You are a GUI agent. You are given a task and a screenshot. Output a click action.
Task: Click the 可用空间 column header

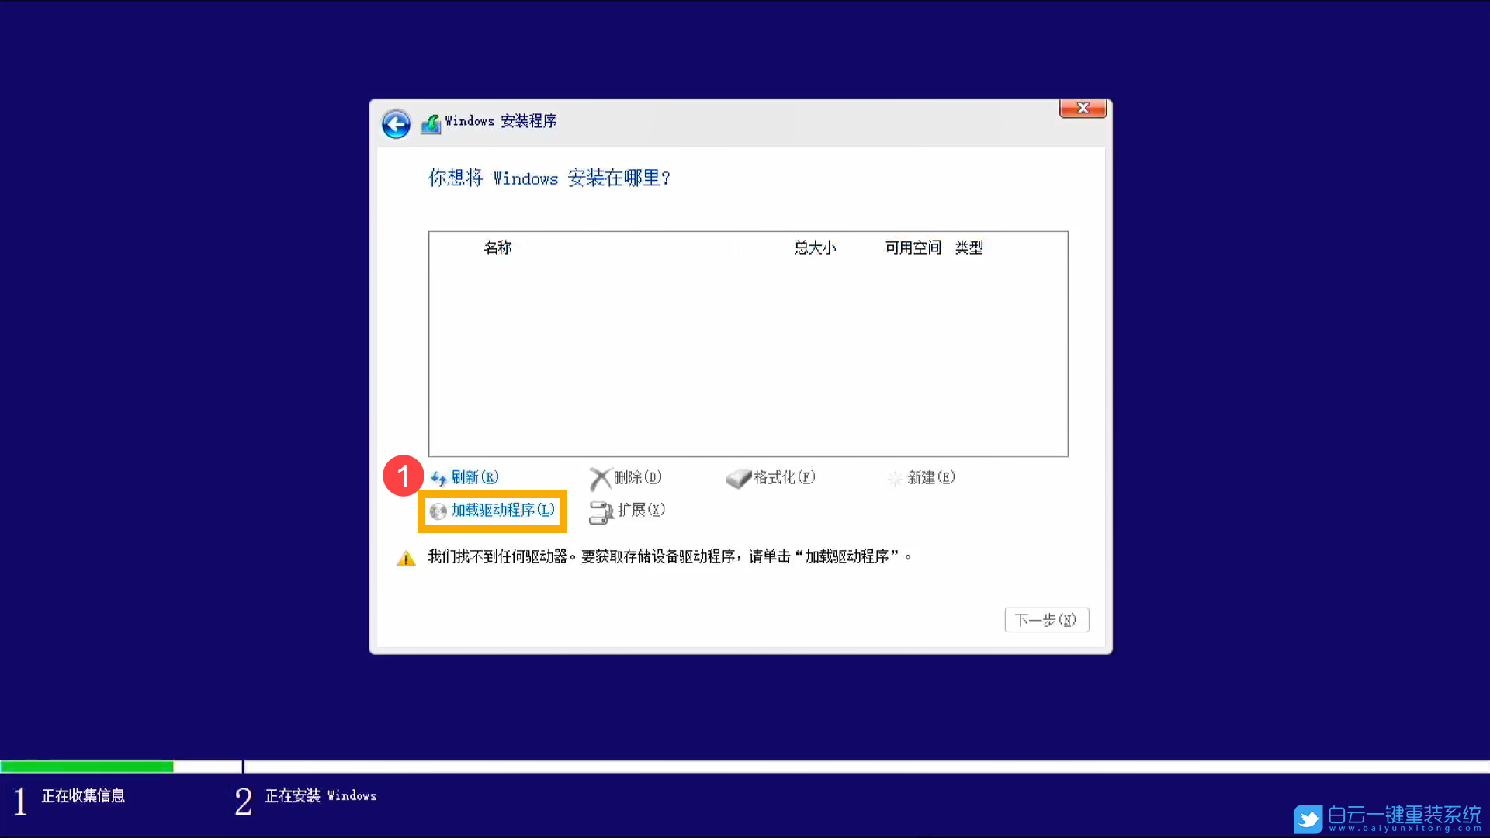point(912,247)
